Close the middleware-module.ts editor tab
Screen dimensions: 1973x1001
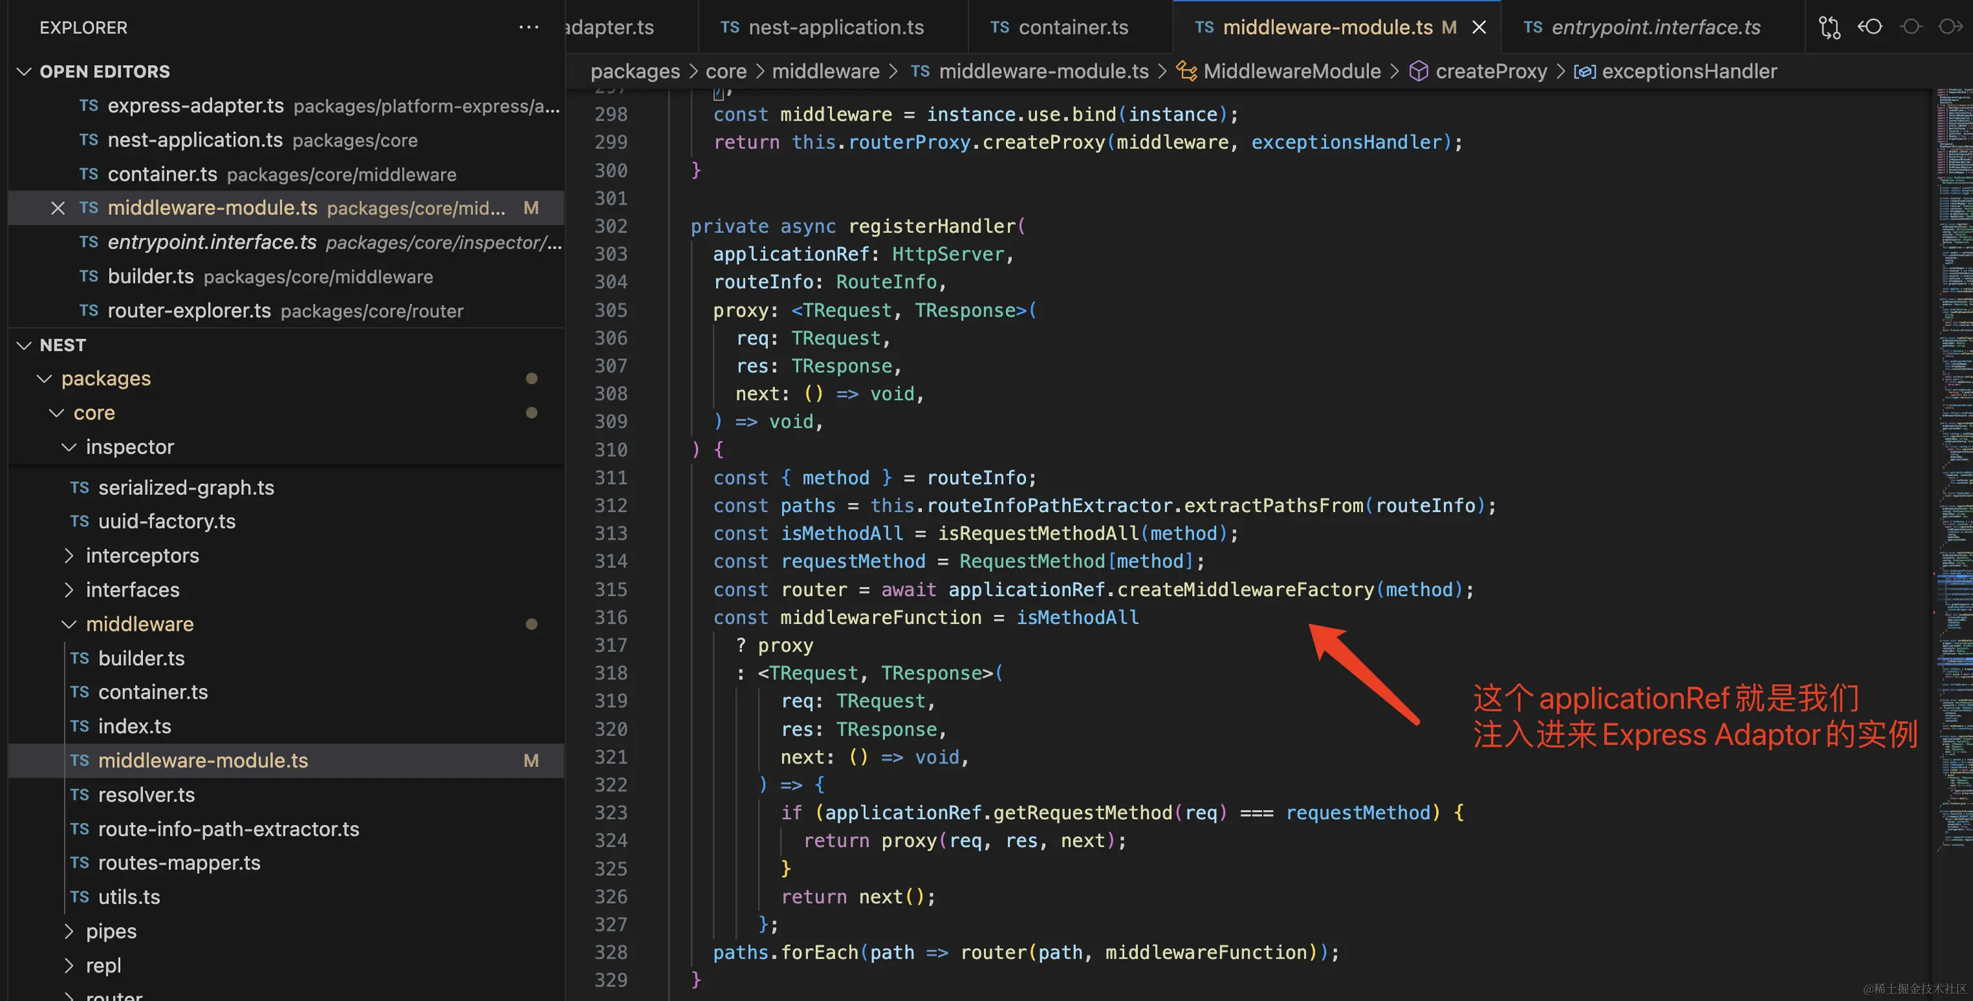click(1479, 27)
